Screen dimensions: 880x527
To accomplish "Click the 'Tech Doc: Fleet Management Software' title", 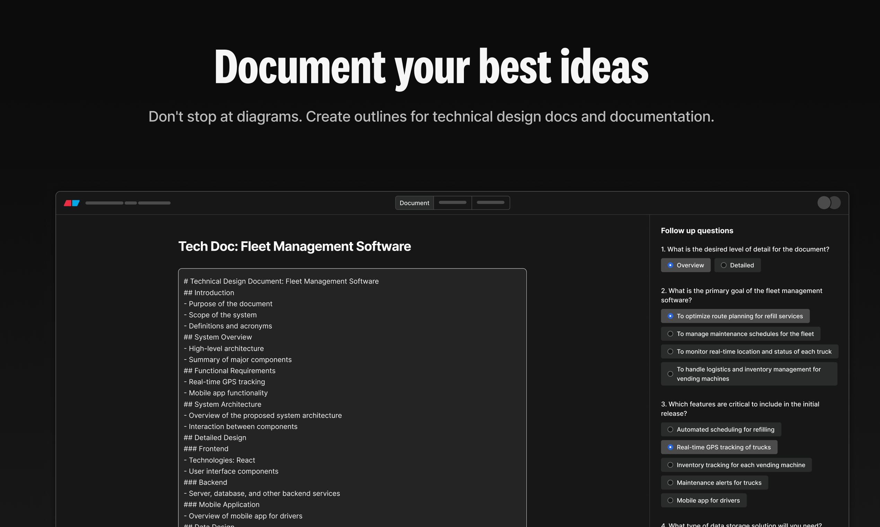I will pyautogui.click(x=294, y=247).
